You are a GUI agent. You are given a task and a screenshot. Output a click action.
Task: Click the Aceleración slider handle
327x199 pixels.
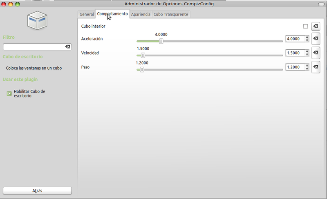161,41
